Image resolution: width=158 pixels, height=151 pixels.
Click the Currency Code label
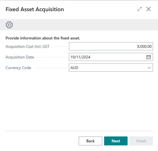18,68
